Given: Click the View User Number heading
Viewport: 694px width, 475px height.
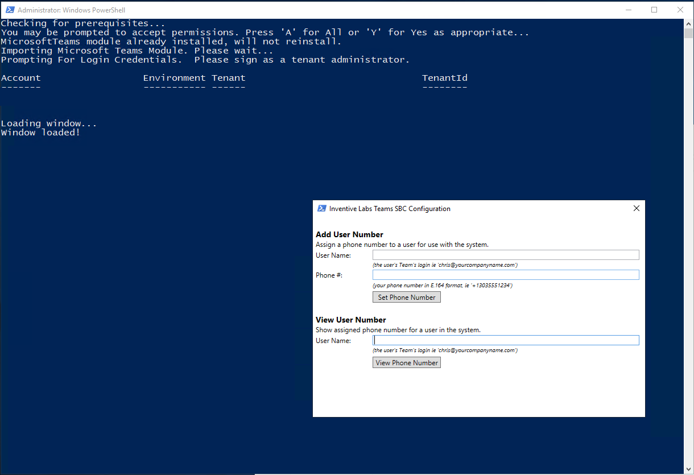Looking at the screenshot, I should pyautogui.click(x=351, y=320).
